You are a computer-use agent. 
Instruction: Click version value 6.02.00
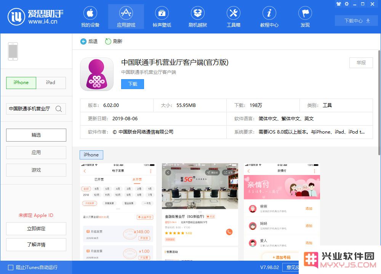pyautogui.click(x=111, y=105)
